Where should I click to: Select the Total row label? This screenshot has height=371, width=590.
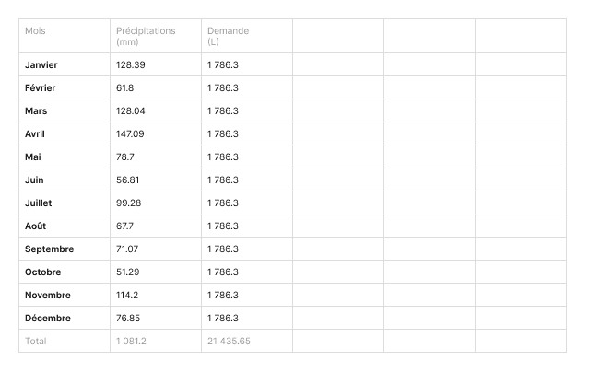click(35, 342)
